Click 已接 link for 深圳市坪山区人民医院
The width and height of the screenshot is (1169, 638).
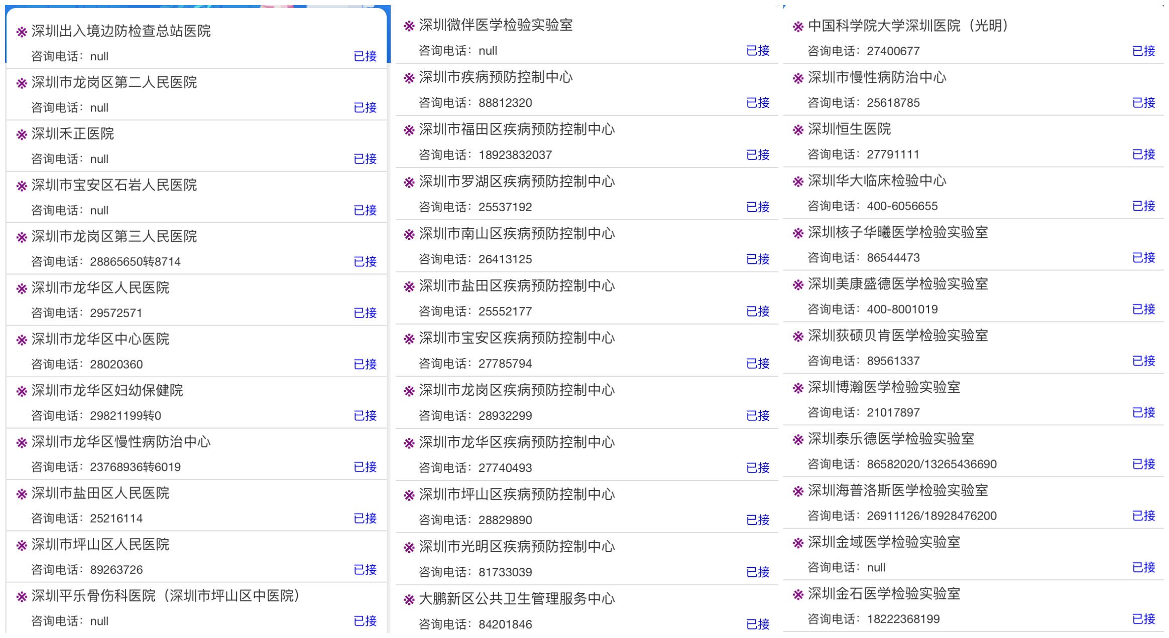tap(365, 569)
